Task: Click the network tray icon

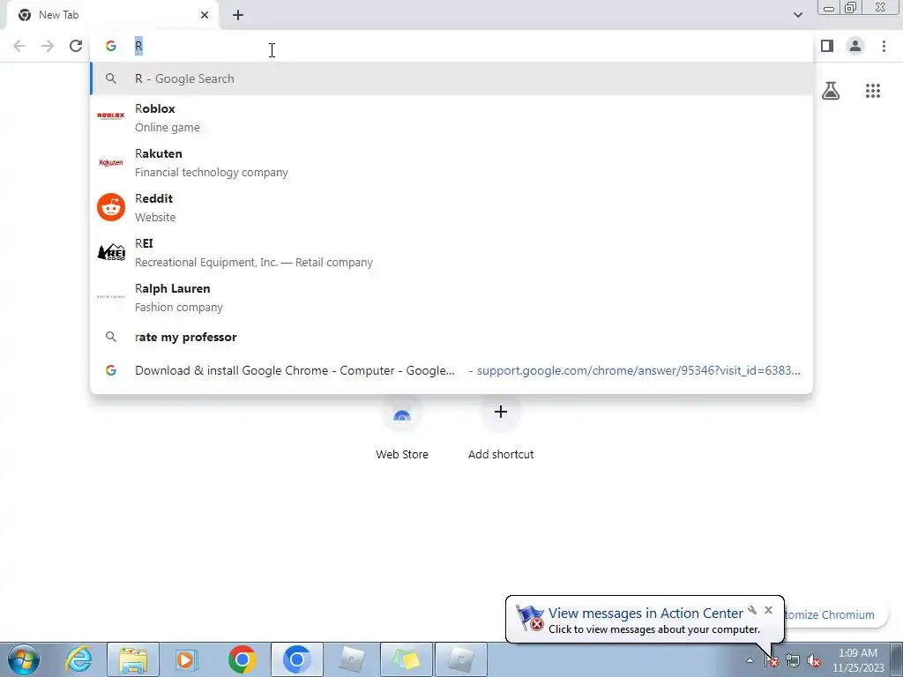Action: [x=793, y=661]
